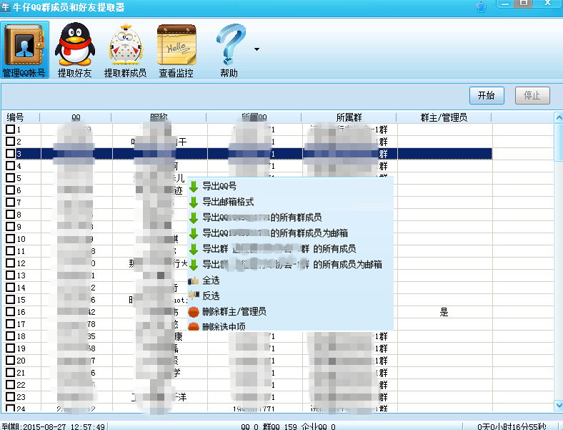Click green arrow beside 导出QQ号
The image size is (563, 430).
point(194,186)
